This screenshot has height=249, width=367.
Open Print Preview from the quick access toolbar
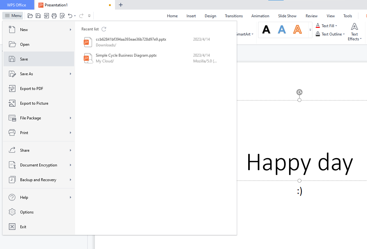tap(62, 15)
